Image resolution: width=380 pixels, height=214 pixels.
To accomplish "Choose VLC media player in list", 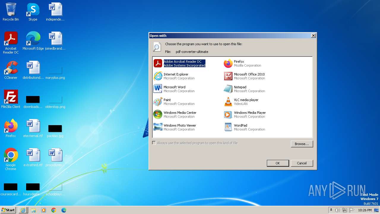I will (x=241, y=102).
